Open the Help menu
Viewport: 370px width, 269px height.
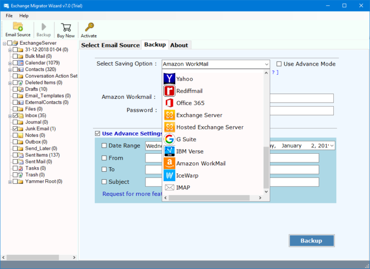(x=24, y=15)
